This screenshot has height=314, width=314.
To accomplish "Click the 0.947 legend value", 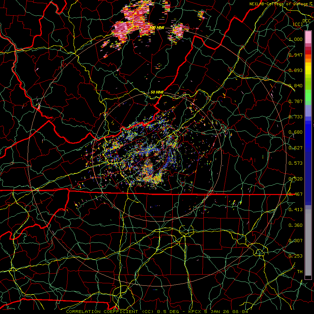I will 296,55.
